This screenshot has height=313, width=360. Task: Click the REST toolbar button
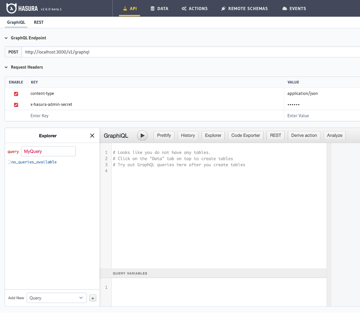pyautogui.click(x=275, y=135)
